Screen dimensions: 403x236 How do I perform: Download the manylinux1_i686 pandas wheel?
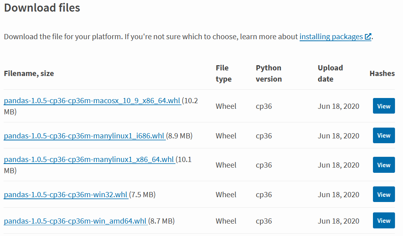[84, 136]
